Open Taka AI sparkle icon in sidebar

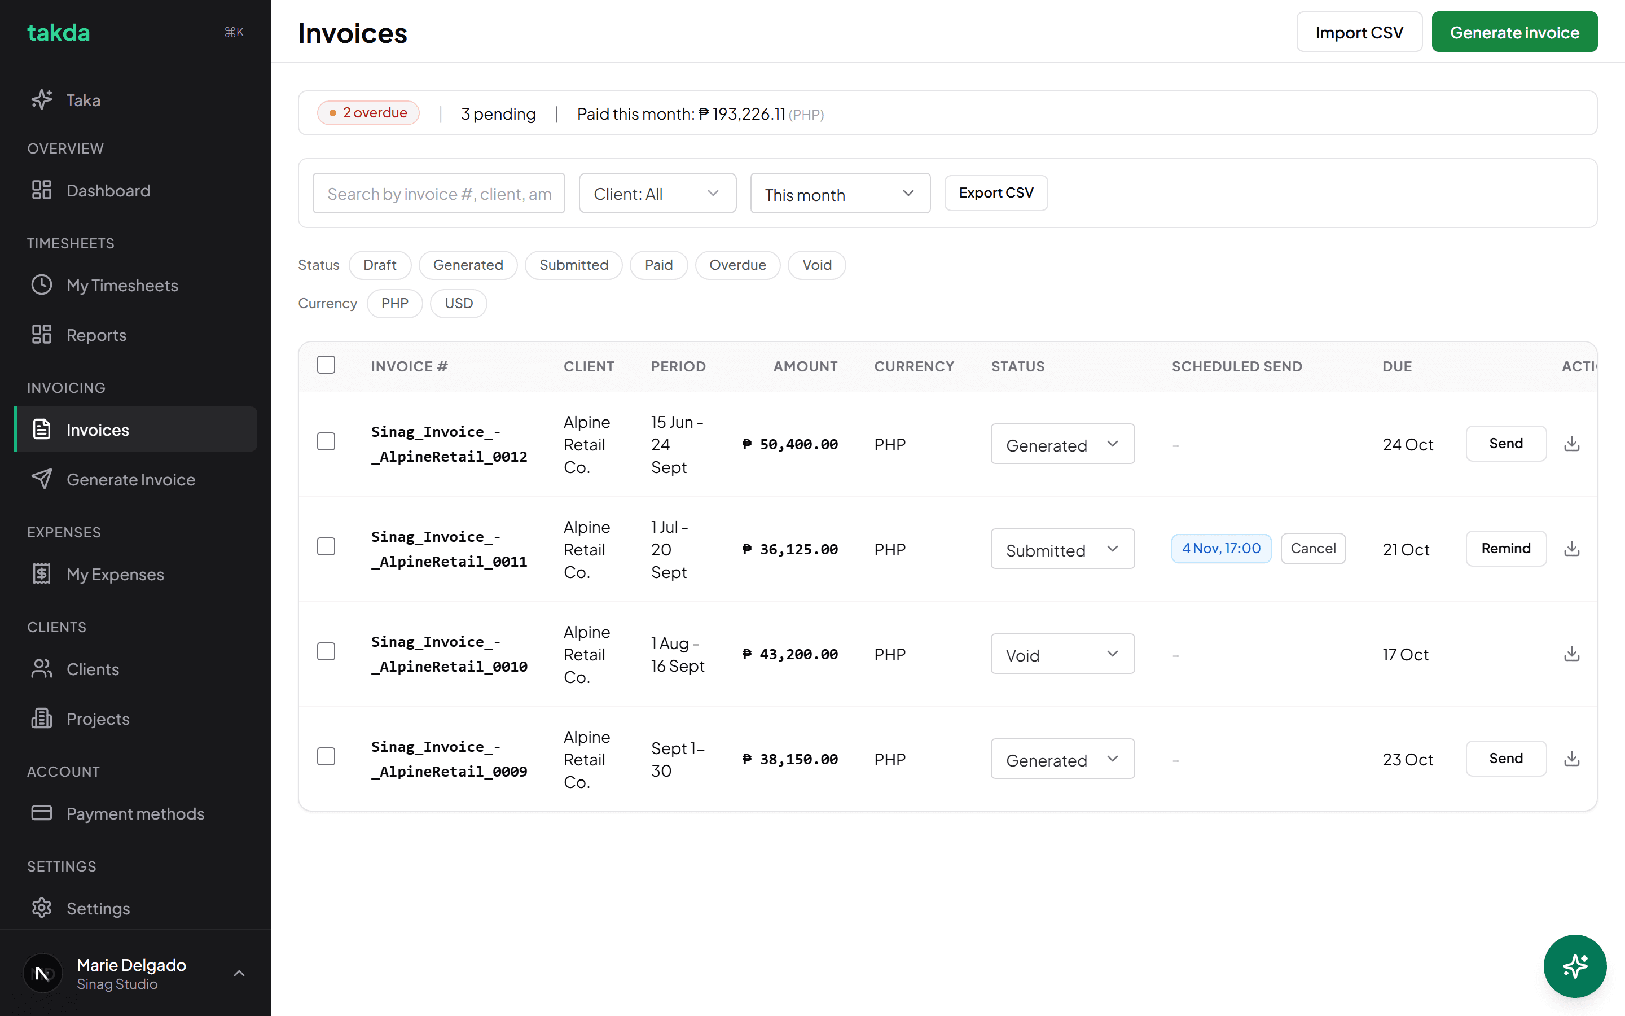pos(42,99)
